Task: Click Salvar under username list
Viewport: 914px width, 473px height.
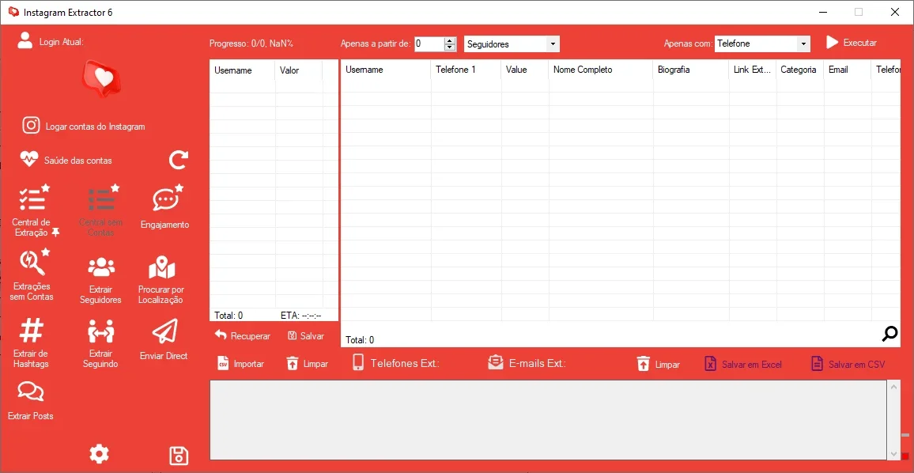Action: (x=306, y=336)
